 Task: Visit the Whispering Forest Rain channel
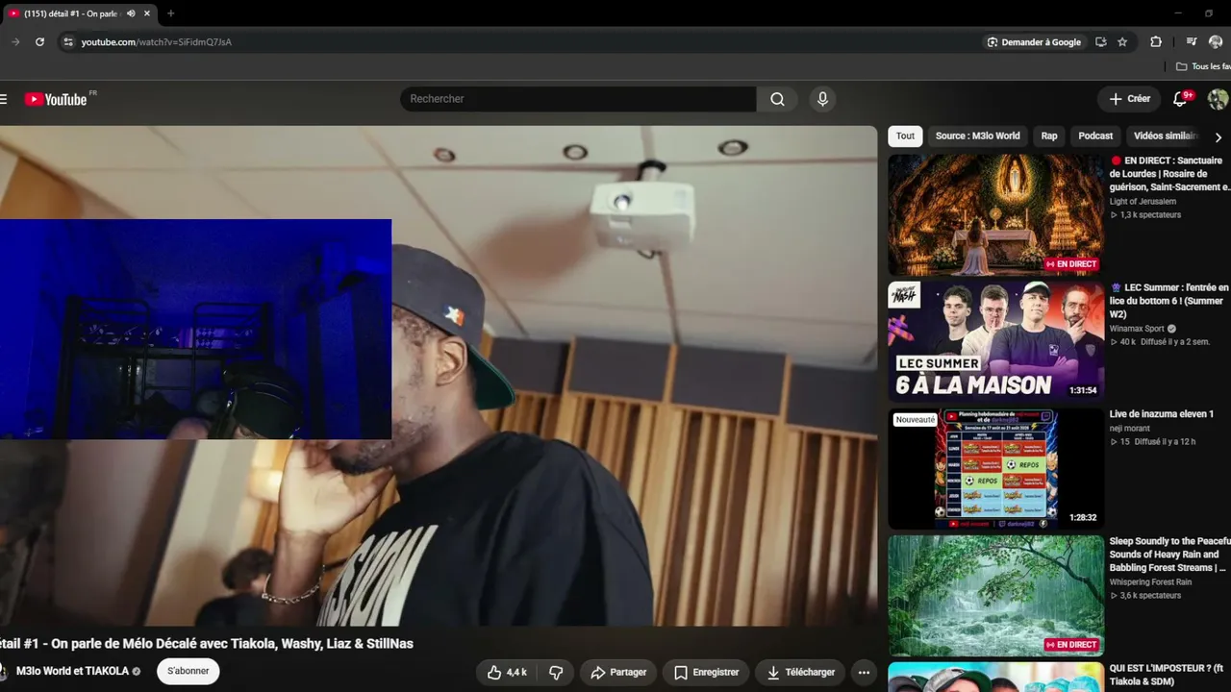click(x=1150, y=582)
